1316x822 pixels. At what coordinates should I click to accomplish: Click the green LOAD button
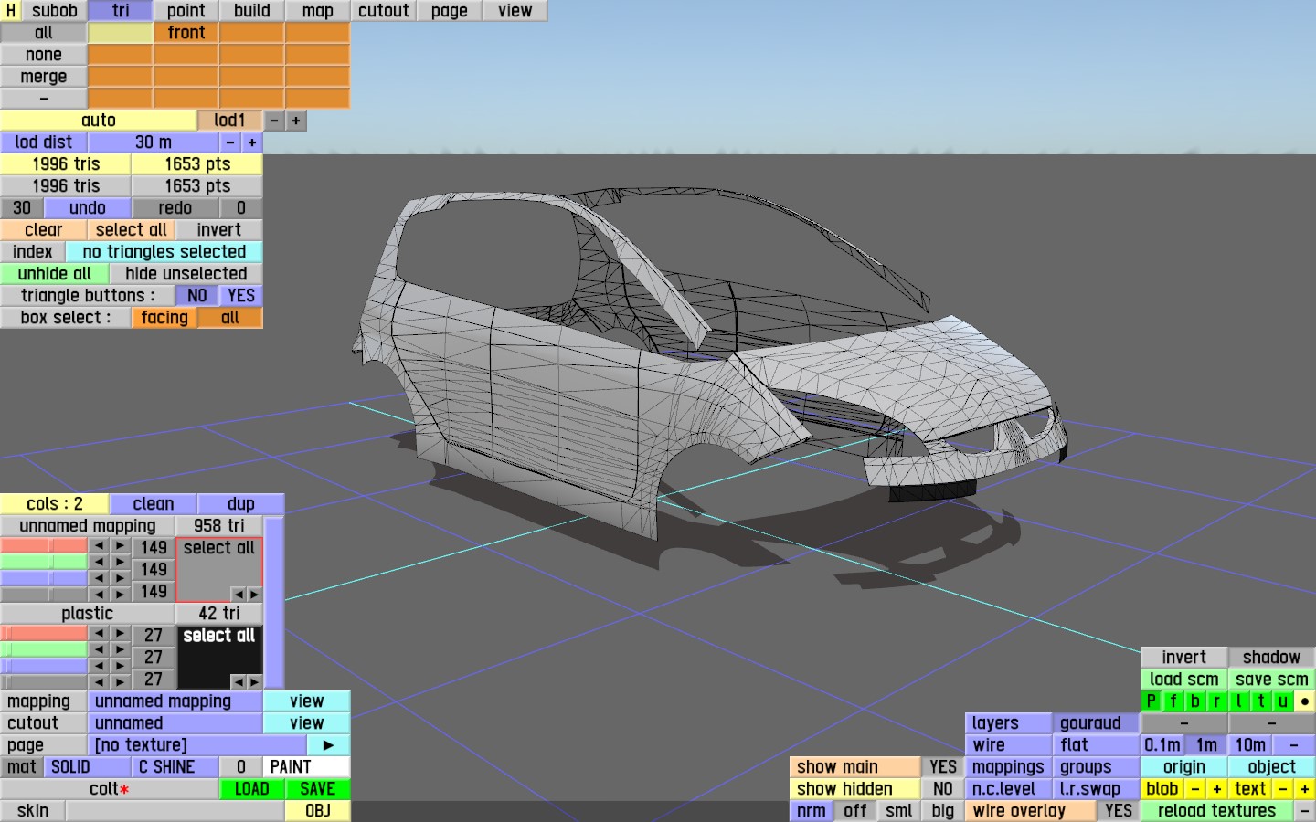pos(252,789)
